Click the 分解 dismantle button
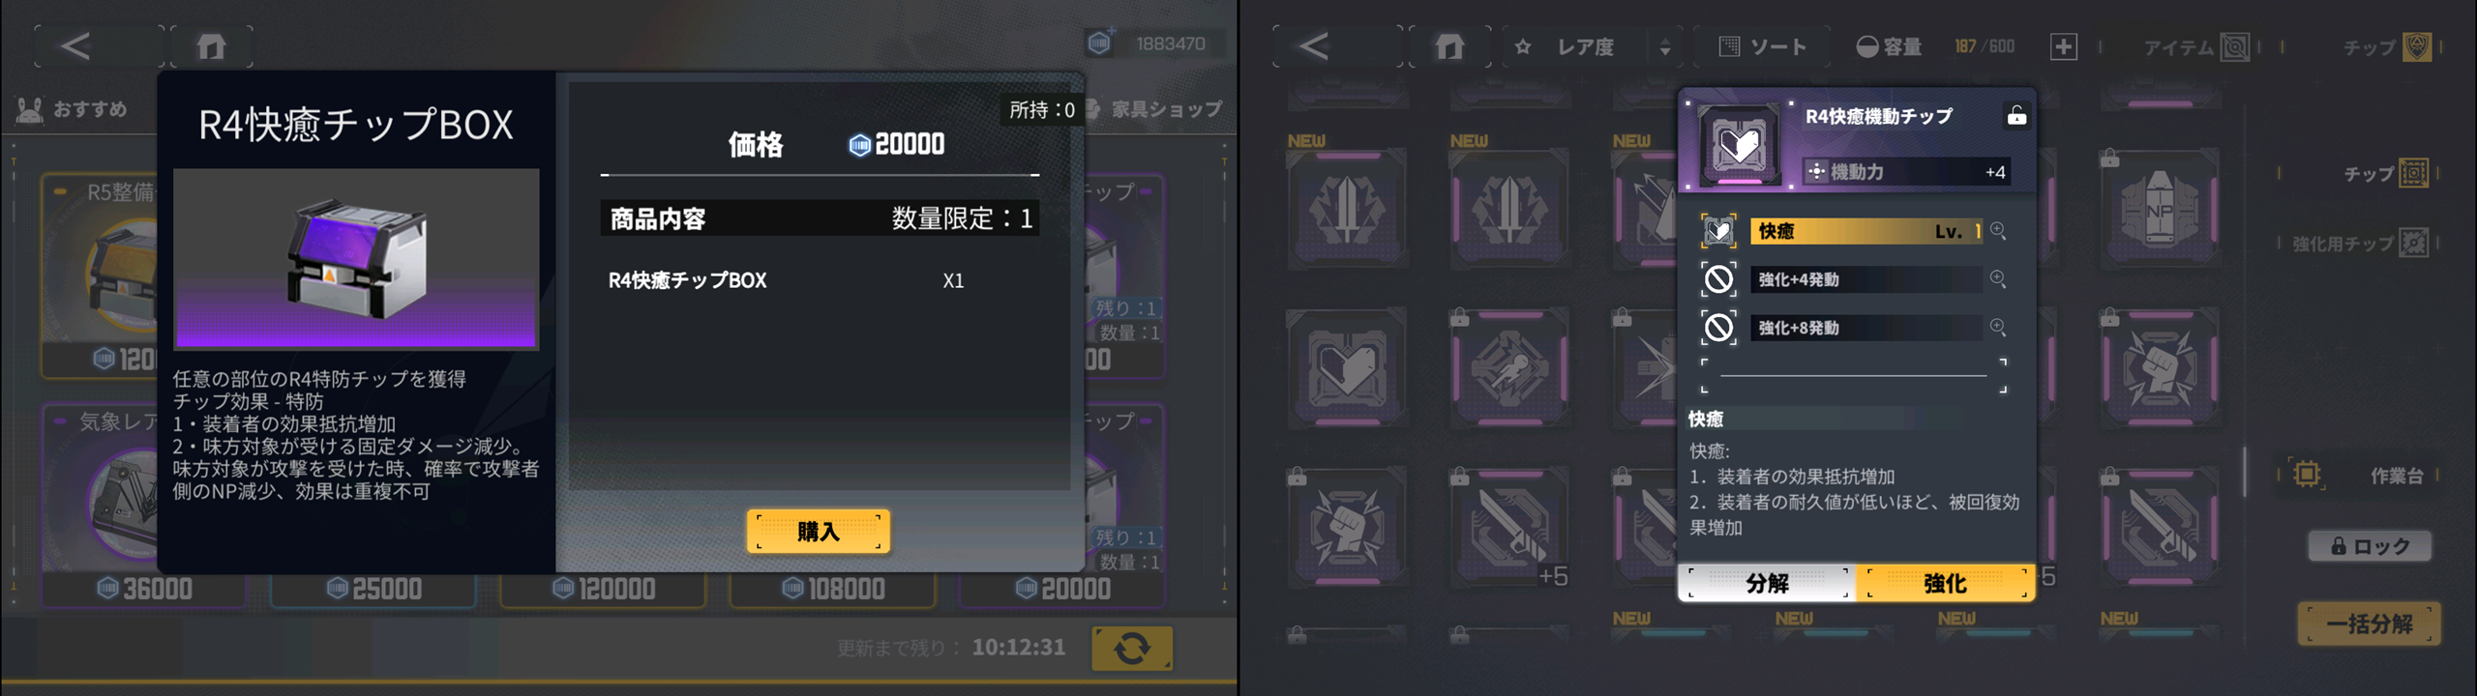The height and width of the screenshot is (696, 2477). point(1768,583)
